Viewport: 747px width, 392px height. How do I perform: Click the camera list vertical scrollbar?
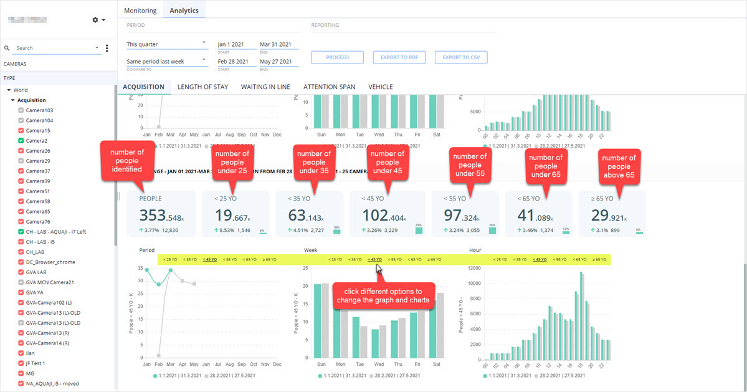click(115, 165)
